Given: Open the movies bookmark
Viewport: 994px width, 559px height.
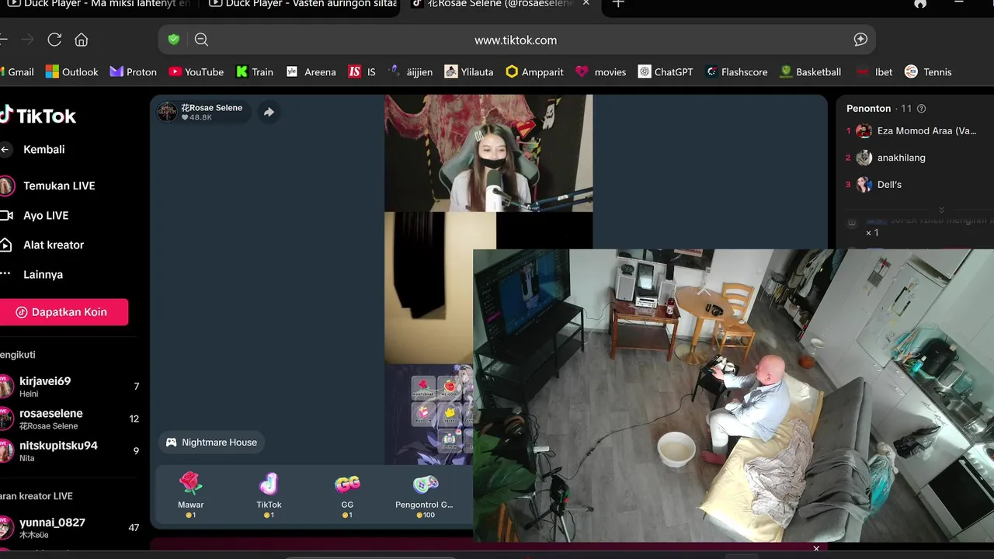Looking at the screenshot, I should (x=601, y=71).
